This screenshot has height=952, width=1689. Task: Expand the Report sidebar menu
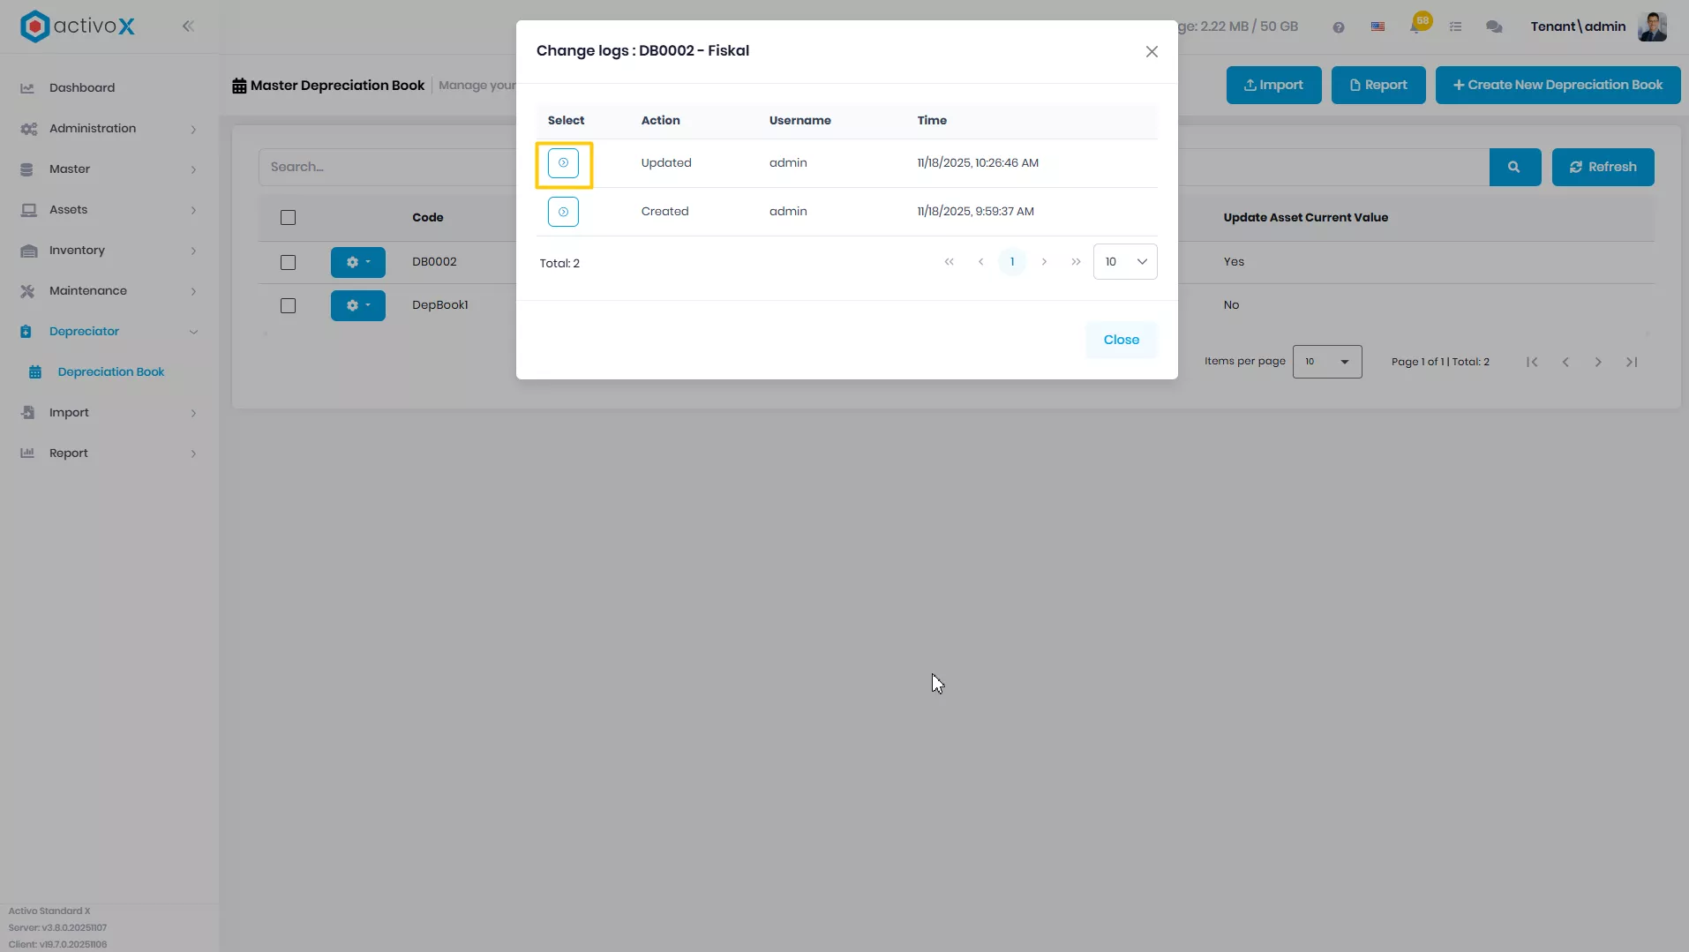tap(109, 454)
